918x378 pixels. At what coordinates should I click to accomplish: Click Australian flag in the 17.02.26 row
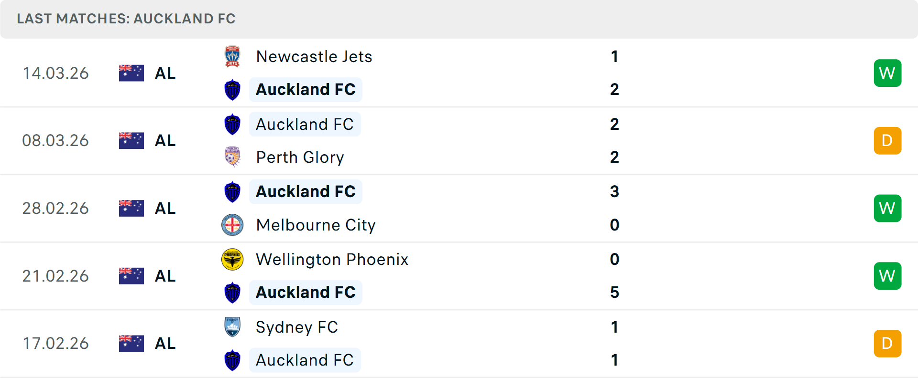click(x=131, y=344)
